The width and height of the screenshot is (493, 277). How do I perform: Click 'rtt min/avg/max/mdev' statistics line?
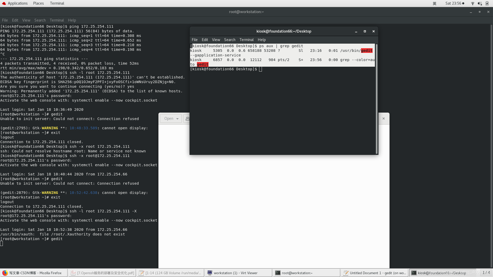(x=57, y=68)
